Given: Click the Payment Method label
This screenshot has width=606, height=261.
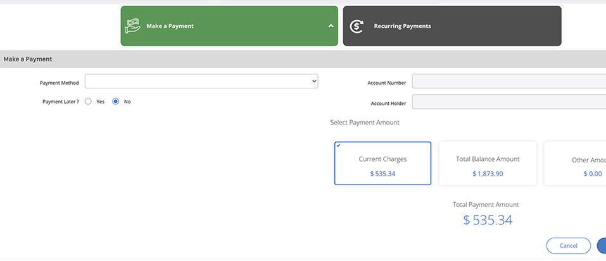Looking at the screenshot, I should [59, 83].
